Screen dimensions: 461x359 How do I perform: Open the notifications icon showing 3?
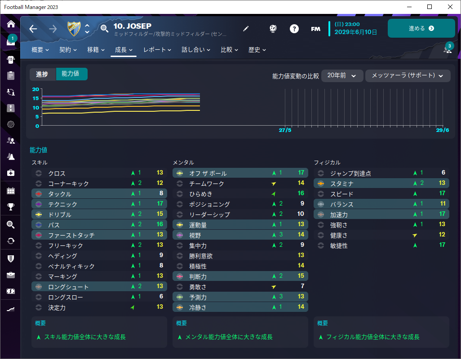(x=448, y=48)
